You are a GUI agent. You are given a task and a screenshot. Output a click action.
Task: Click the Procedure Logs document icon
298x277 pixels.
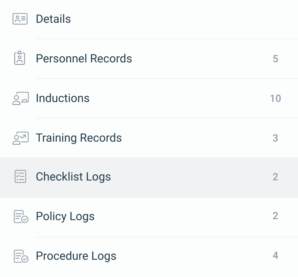(x=20, y=256)
